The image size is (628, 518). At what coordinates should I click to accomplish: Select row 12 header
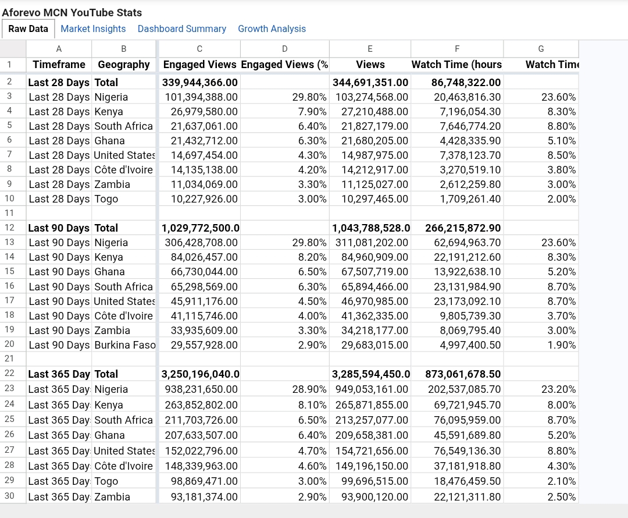[9, 228]
